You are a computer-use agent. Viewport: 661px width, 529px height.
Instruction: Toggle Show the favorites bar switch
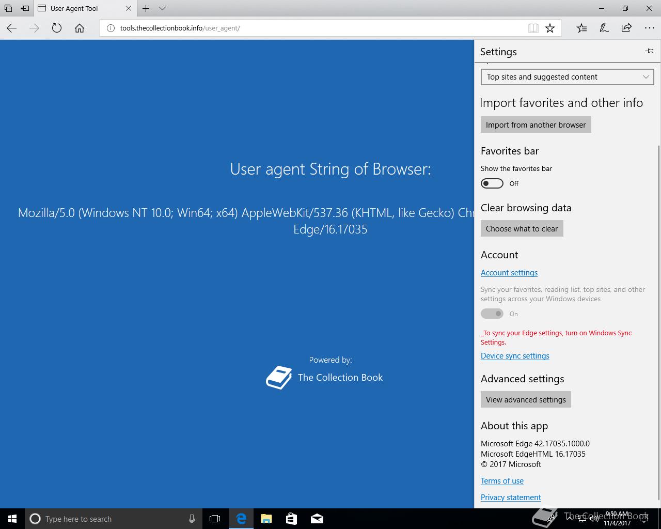point(492,183)
